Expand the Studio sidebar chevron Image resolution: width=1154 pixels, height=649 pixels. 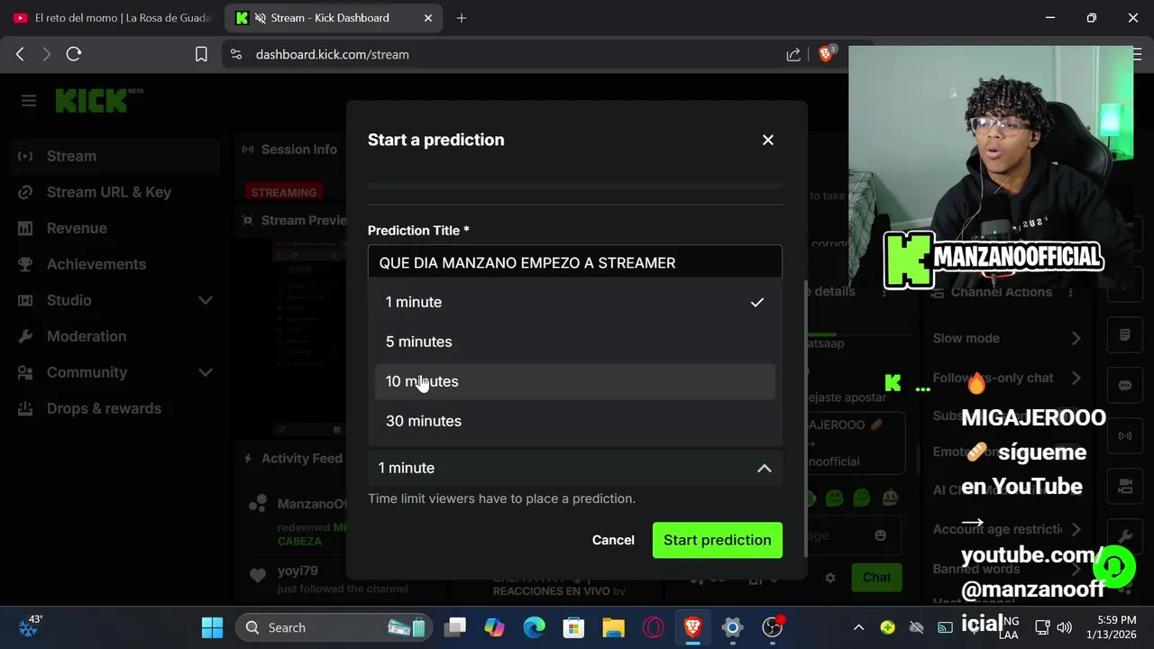[x=206, y=300]
